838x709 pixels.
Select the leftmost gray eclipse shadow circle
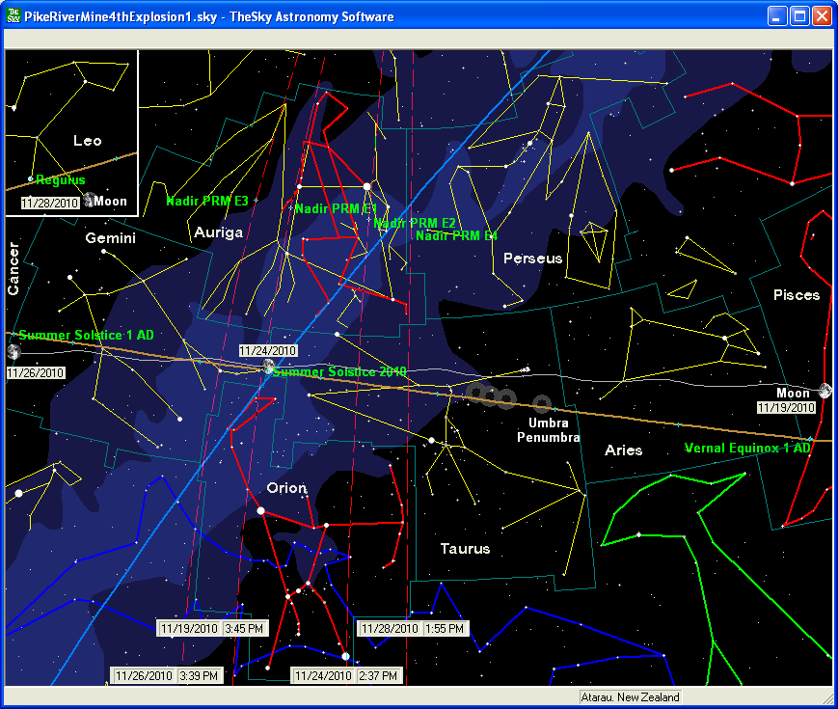[x=476, y=393]
